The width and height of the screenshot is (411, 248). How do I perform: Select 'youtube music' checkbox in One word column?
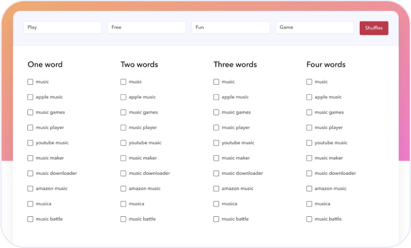(30, 143)
